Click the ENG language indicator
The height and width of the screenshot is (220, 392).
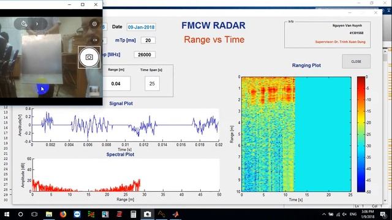click(353, 215)
